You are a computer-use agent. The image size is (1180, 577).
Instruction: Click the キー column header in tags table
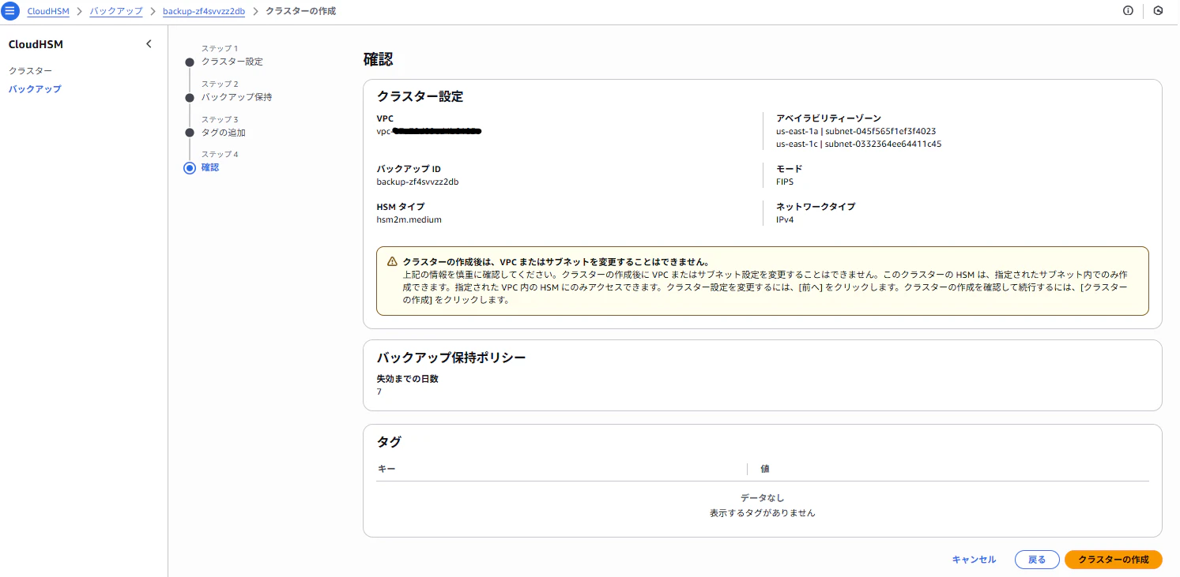click(x=386, y=469)
